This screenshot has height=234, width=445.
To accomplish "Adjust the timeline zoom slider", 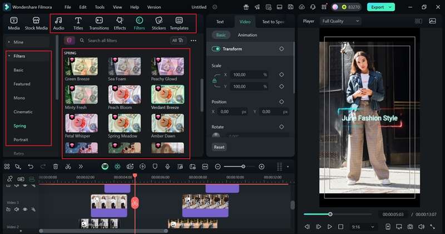I will click(243, 167).
